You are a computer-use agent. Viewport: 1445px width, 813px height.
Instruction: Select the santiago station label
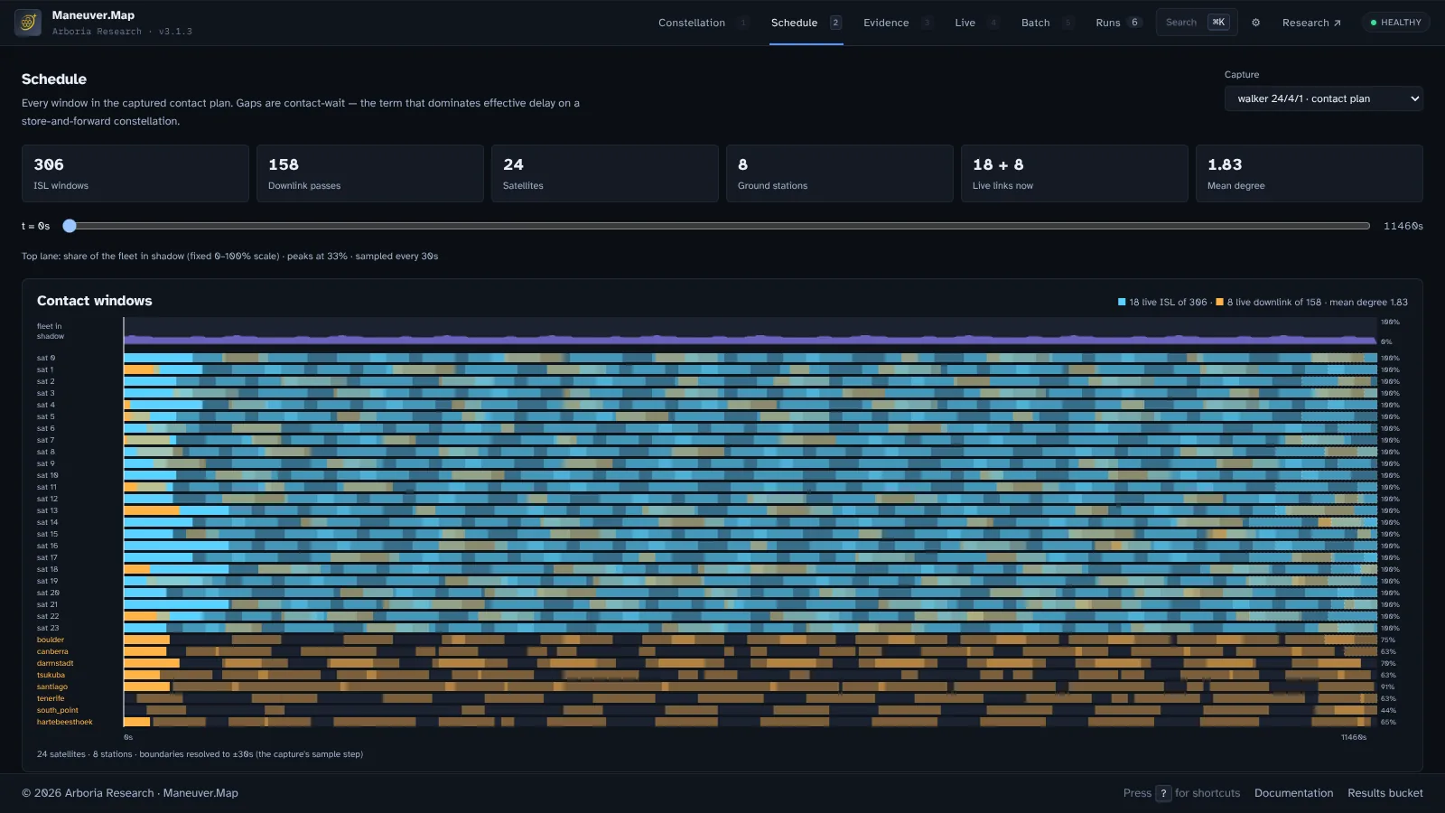point(52,687)
